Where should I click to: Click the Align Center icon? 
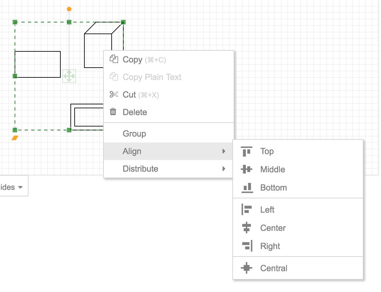click(x=247, y=228)
